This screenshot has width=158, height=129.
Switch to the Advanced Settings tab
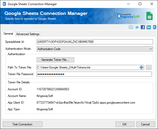point(28,34)
